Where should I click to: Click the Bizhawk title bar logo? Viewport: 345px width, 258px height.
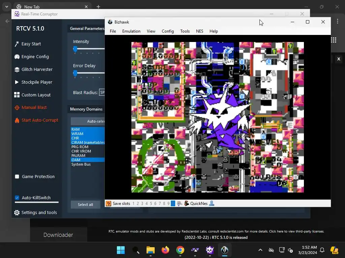110,22
